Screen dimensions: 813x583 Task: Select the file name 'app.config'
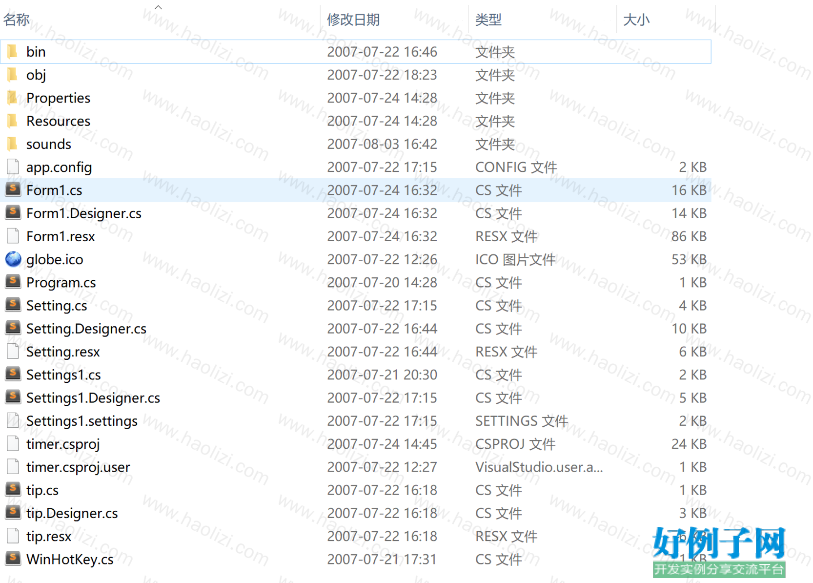[x=59, y=167]
